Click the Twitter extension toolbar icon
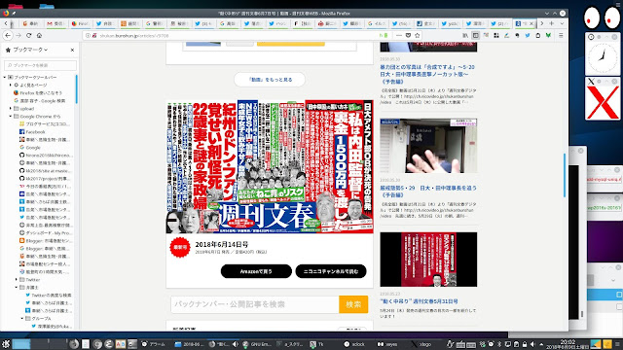 click(x=528, y=35)
